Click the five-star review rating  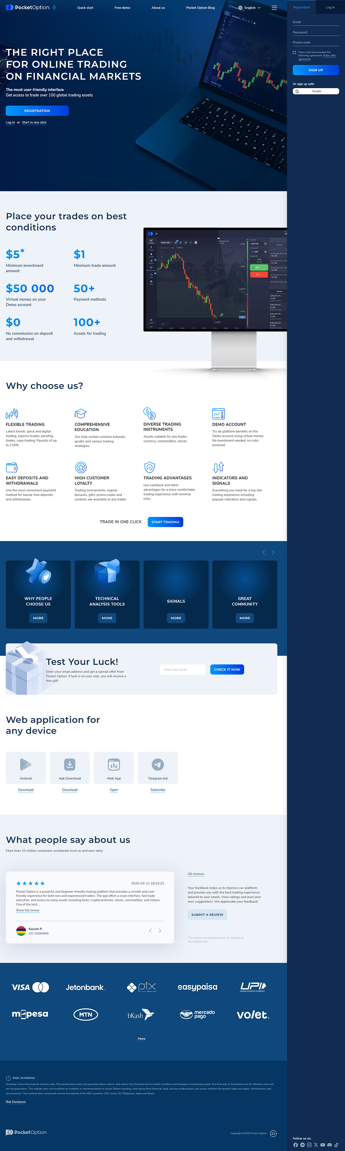(x=30, y=884)
